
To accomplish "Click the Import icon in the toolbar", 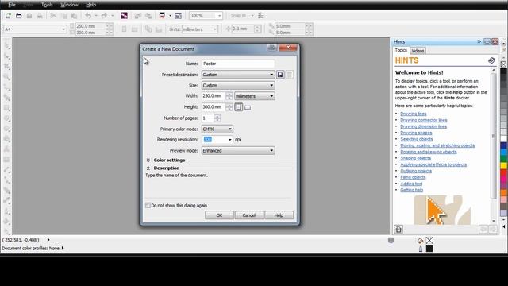I will (138, 16).
